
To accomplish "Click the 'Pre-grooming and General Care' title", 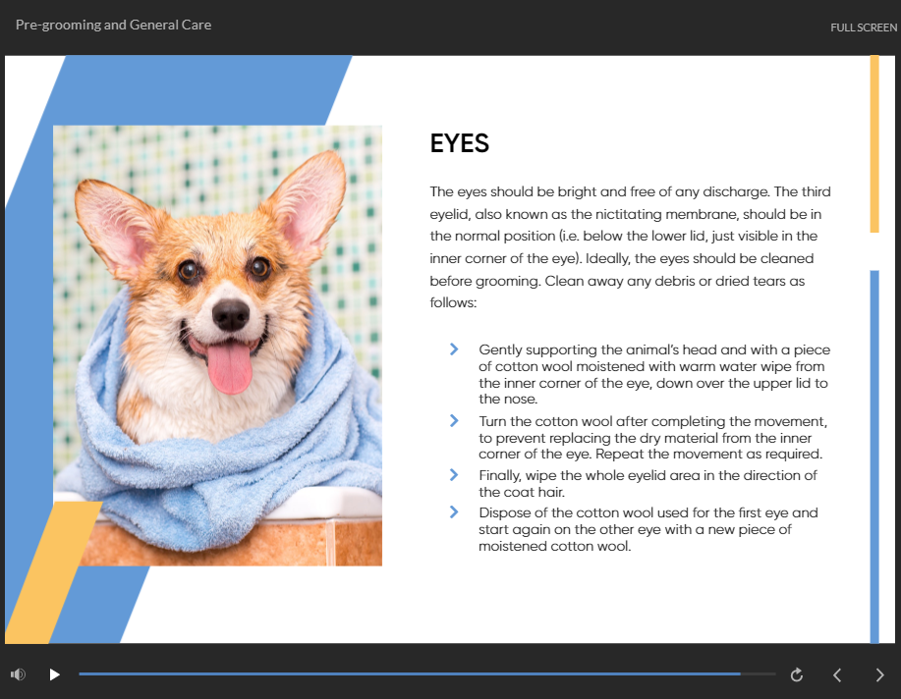I will [113, 25].
